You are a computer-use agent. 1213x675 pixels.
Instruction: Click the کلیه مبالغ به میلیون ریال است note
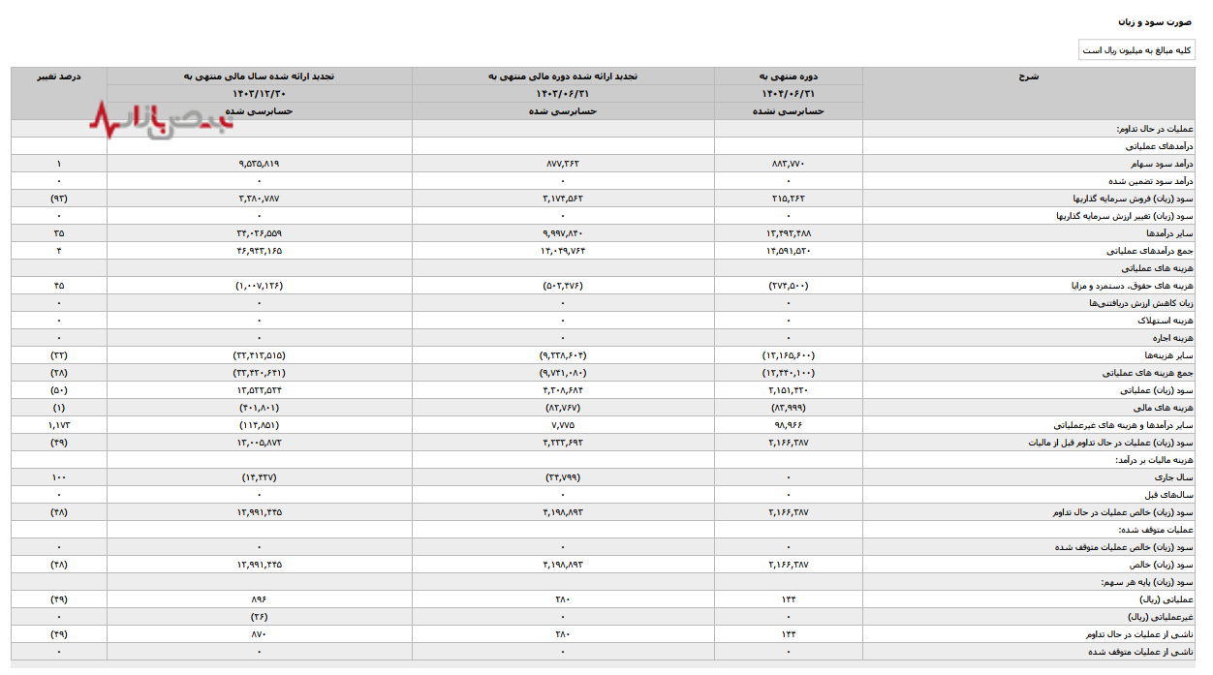(x=1136, y=50)
